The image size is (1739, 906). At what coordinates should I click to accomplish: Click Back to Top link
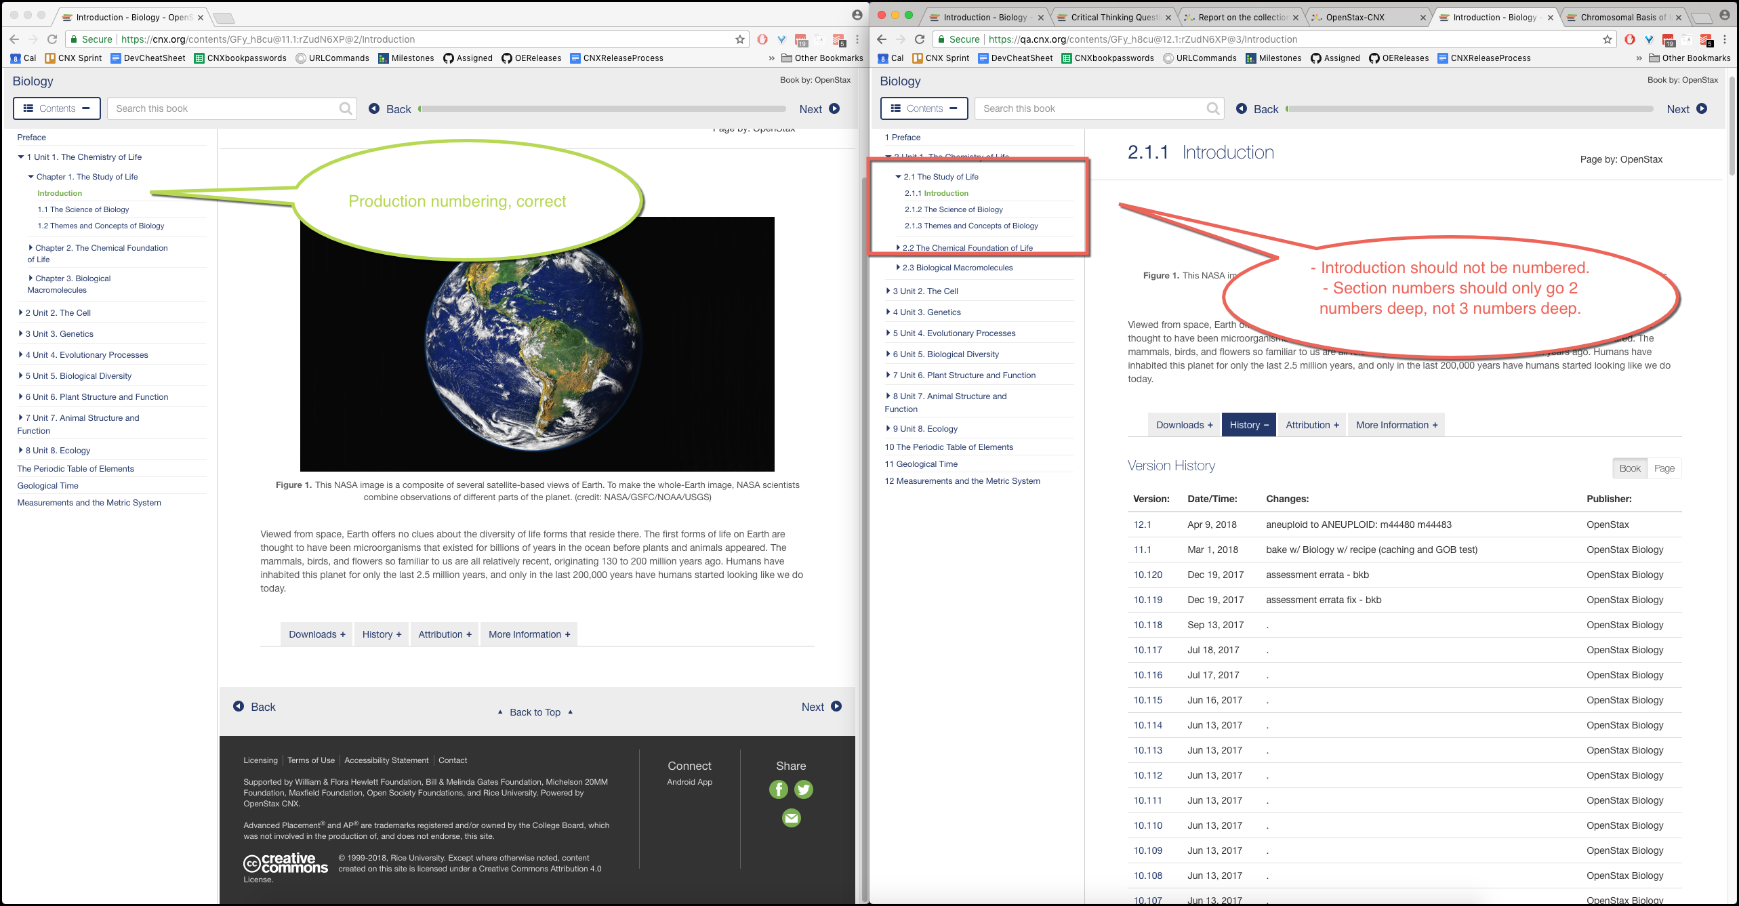coord(535,712)
